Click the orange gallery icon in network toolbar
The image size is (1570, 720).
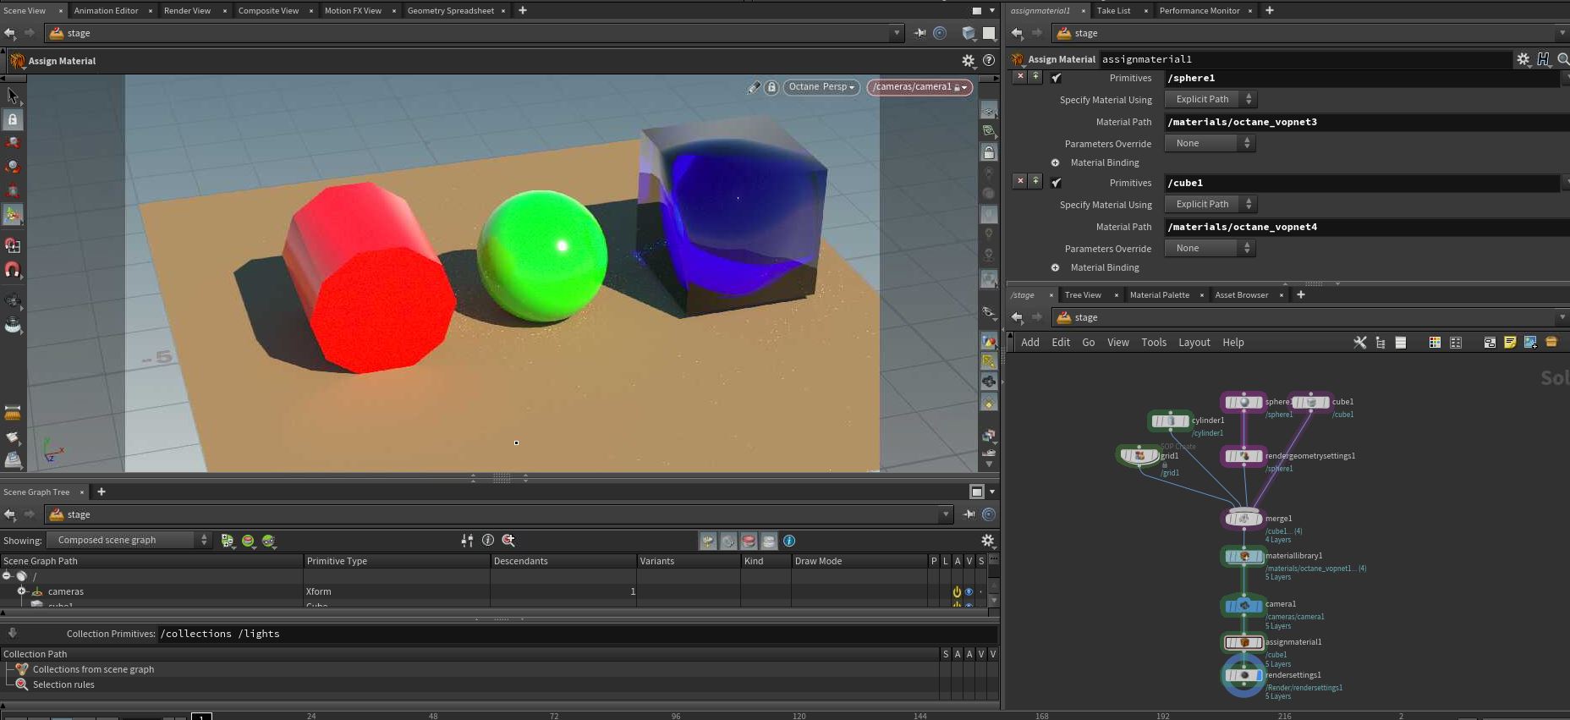pos(1551,343)
